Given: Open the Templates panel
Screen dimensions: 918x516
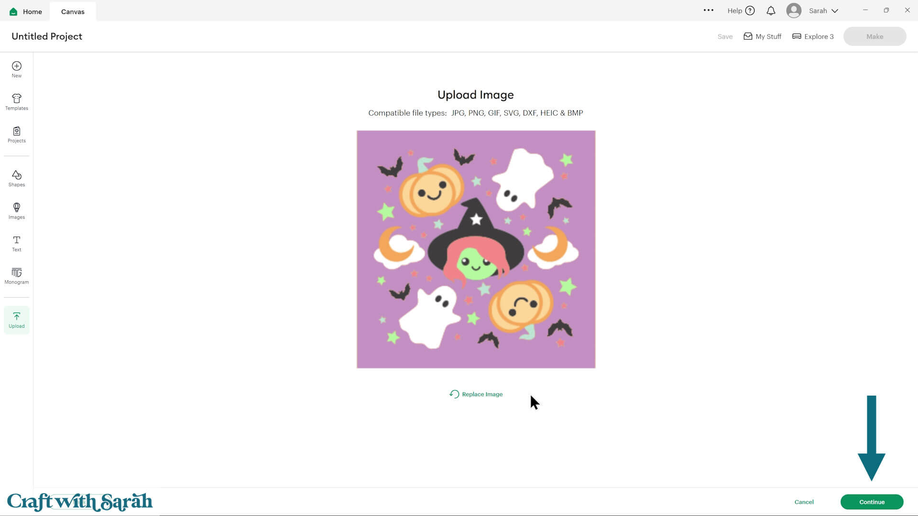Looking at the screenshot, I should point(16,101).
